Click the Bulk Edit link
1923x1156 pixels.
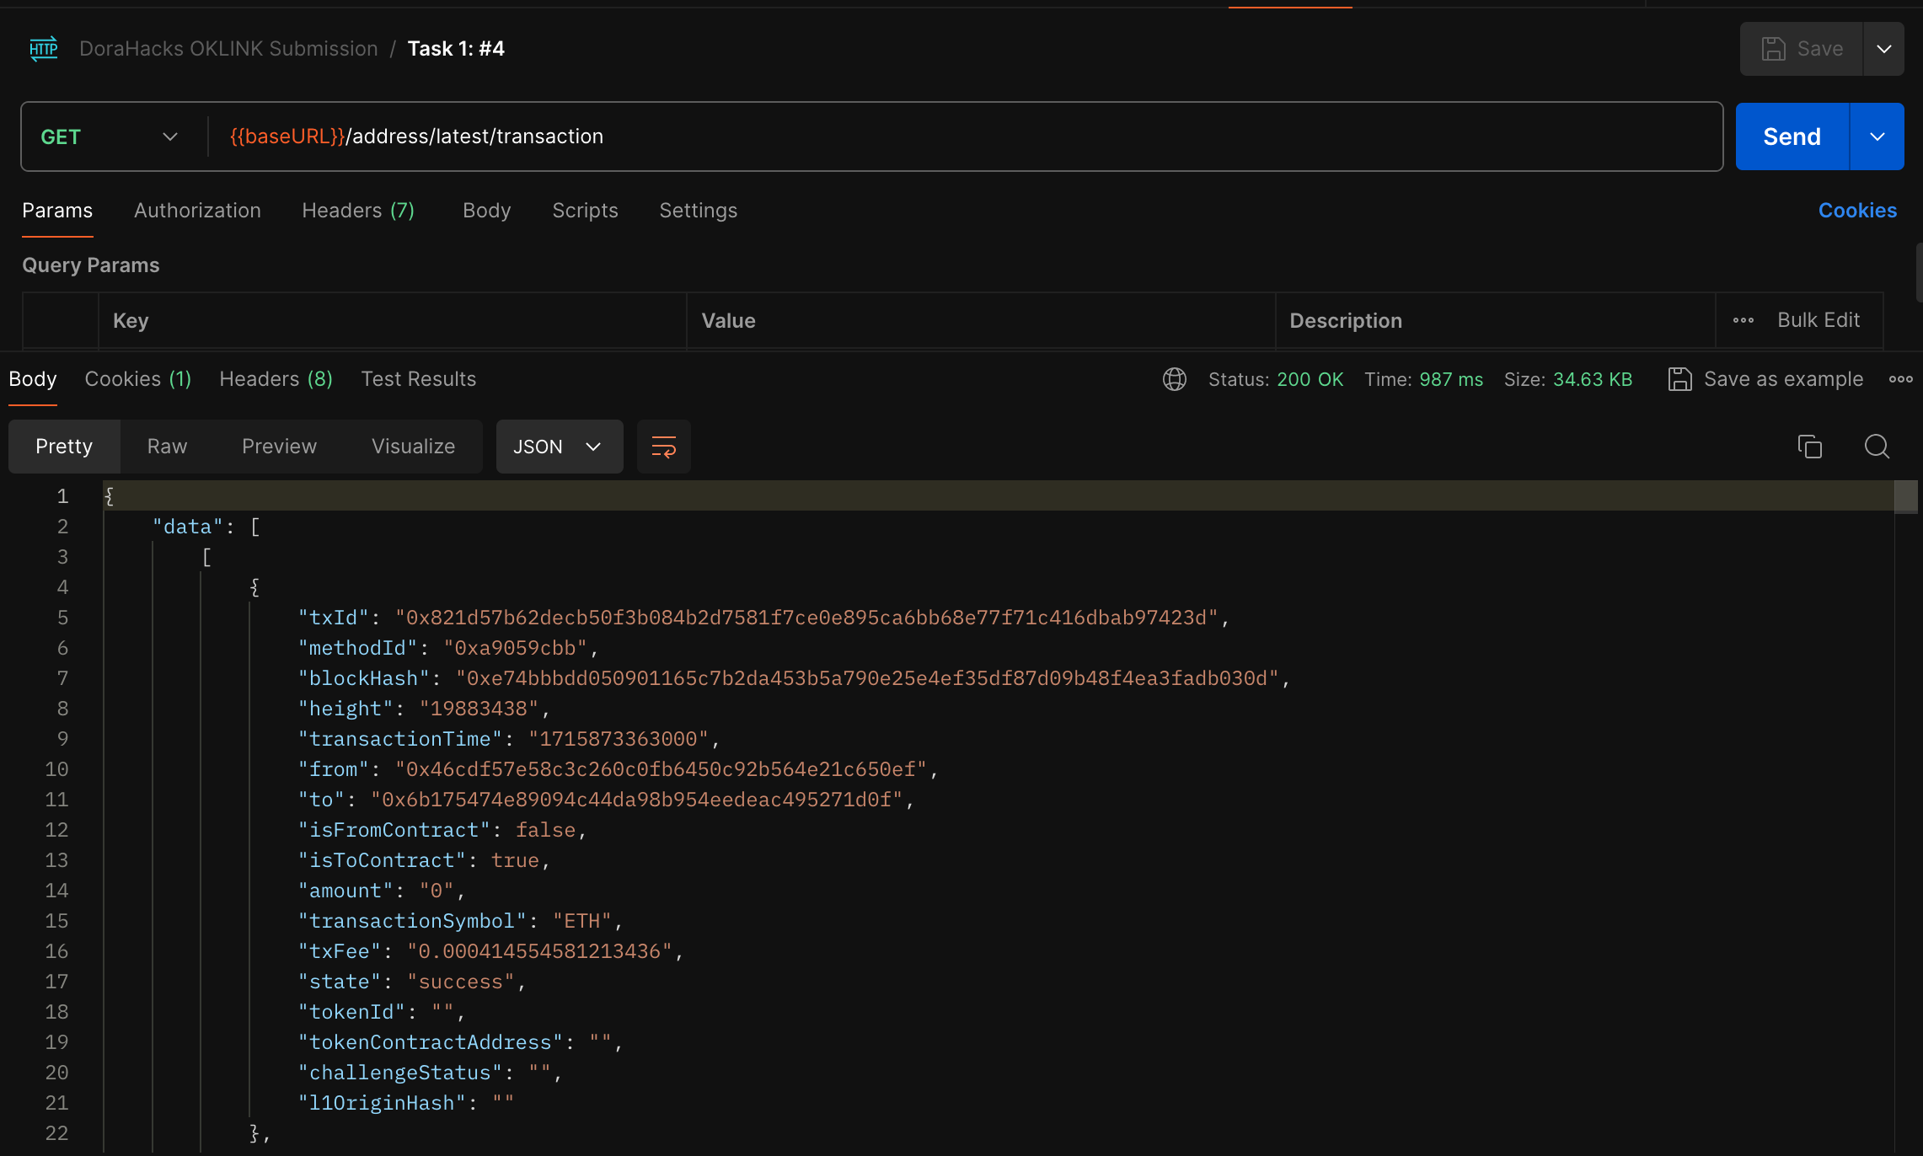click(x=1818, y=320)
